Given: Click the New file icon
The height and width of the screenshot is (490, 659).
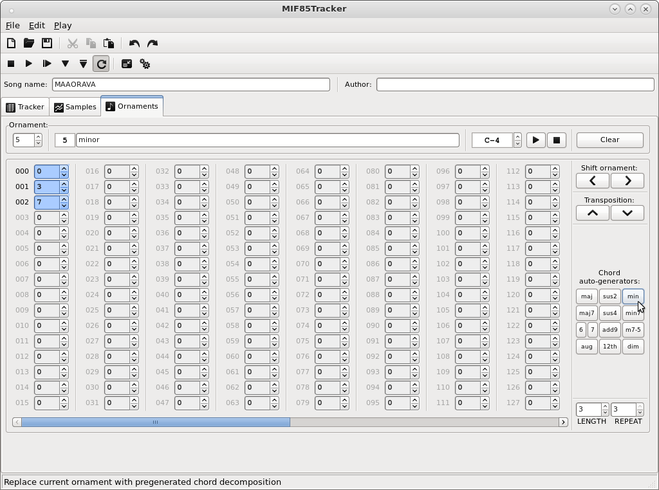Looking at the screenshot, I should [x=11, y=43].
